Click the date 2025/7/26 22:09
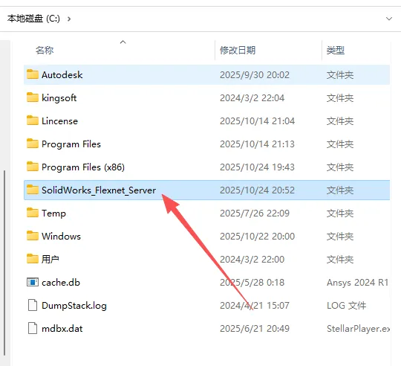The width and height of the screenshot is (401, 366). pyautogui.click(x=255, y=213)
